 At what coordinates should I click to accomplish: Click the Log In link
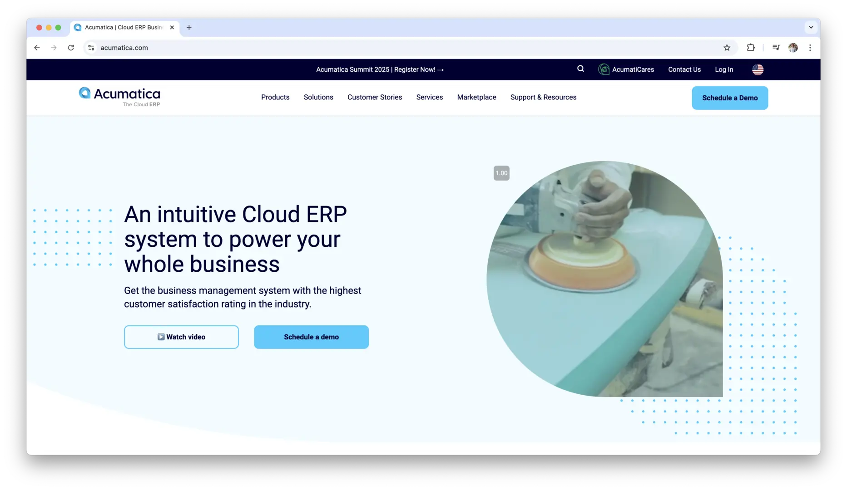click(x=724, y=69)
